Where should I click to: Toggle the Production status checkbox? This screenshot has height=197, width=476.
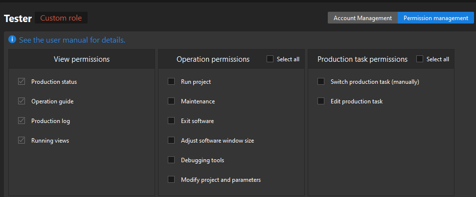pos(22,82)
